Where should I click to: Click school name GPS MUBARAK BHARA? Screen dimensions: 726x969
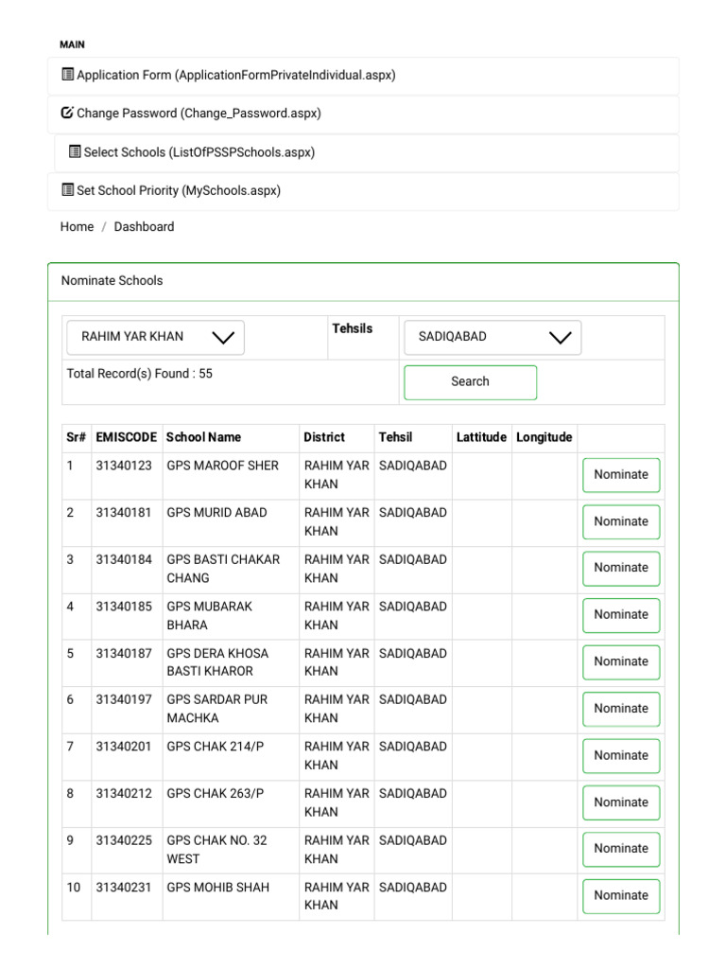(x=209, y=615)
